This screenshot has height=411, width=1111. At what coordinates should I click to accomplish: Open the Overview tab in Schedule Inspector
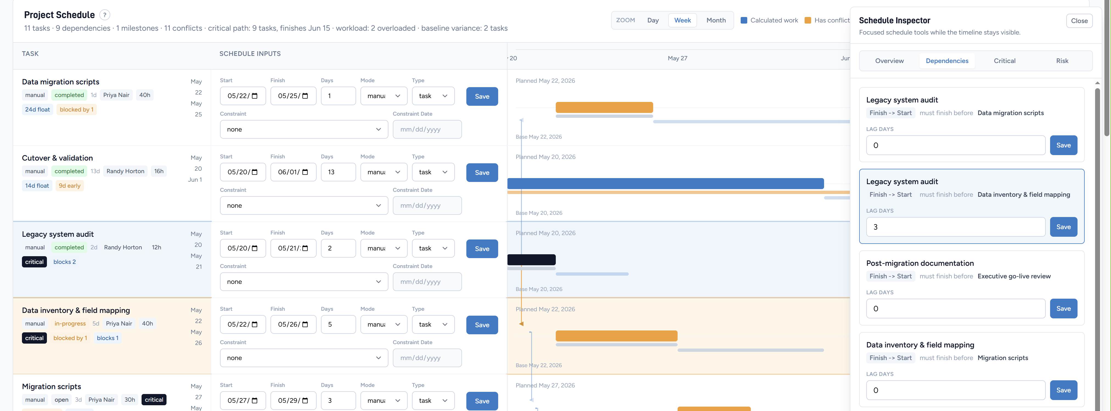click(889, 61)
